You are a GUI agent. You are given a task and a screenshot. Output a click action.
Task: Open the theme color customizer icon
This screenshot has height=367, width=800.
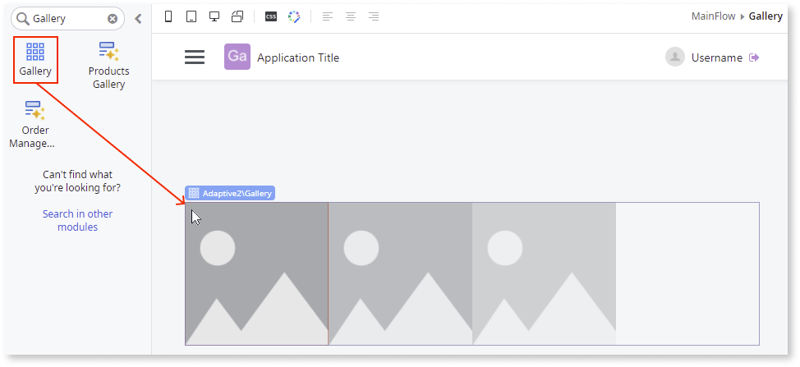294,17
